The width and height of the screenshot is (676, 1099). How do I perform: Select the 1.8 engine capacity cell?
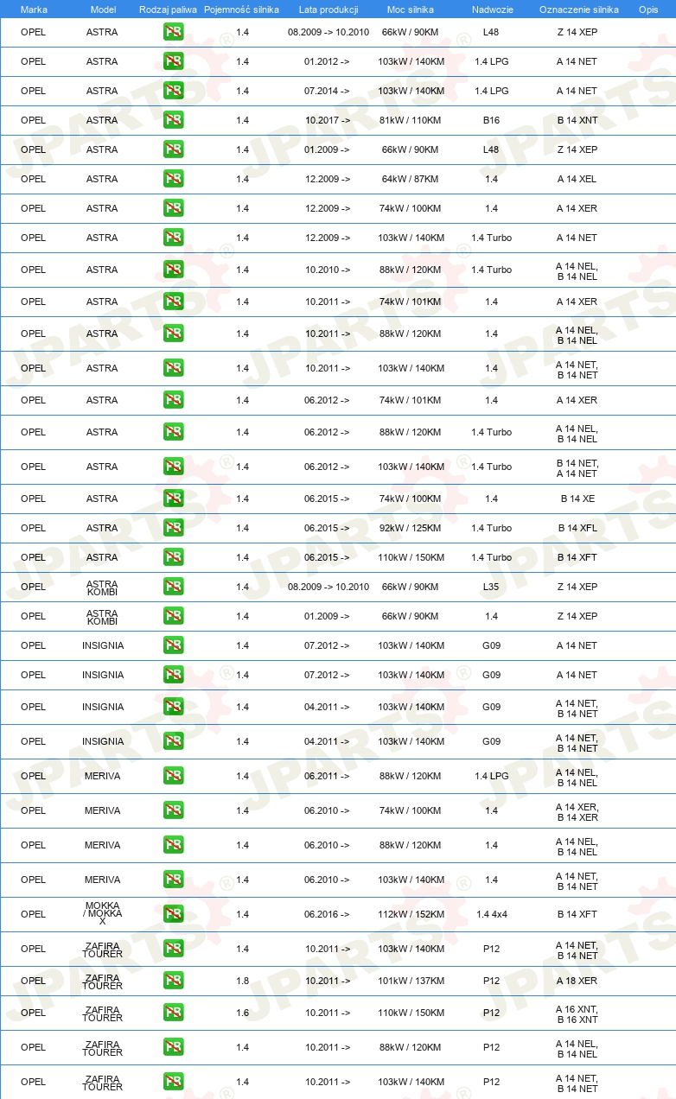click(242, 981)
